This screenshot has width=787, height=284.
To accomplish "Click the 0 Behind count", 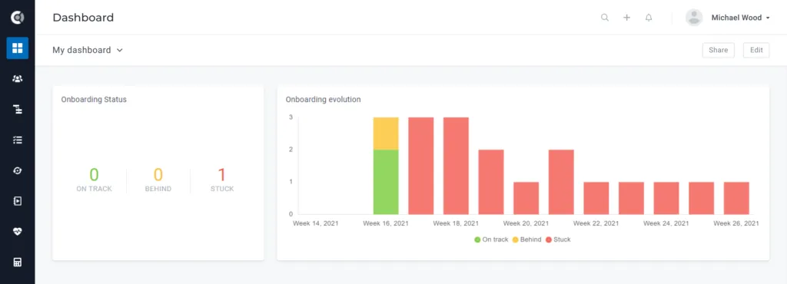I will coord(158,175).
